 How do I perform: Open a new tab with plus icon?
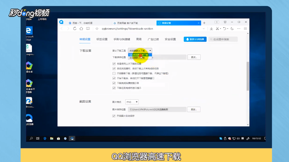(x=204, y=23)
